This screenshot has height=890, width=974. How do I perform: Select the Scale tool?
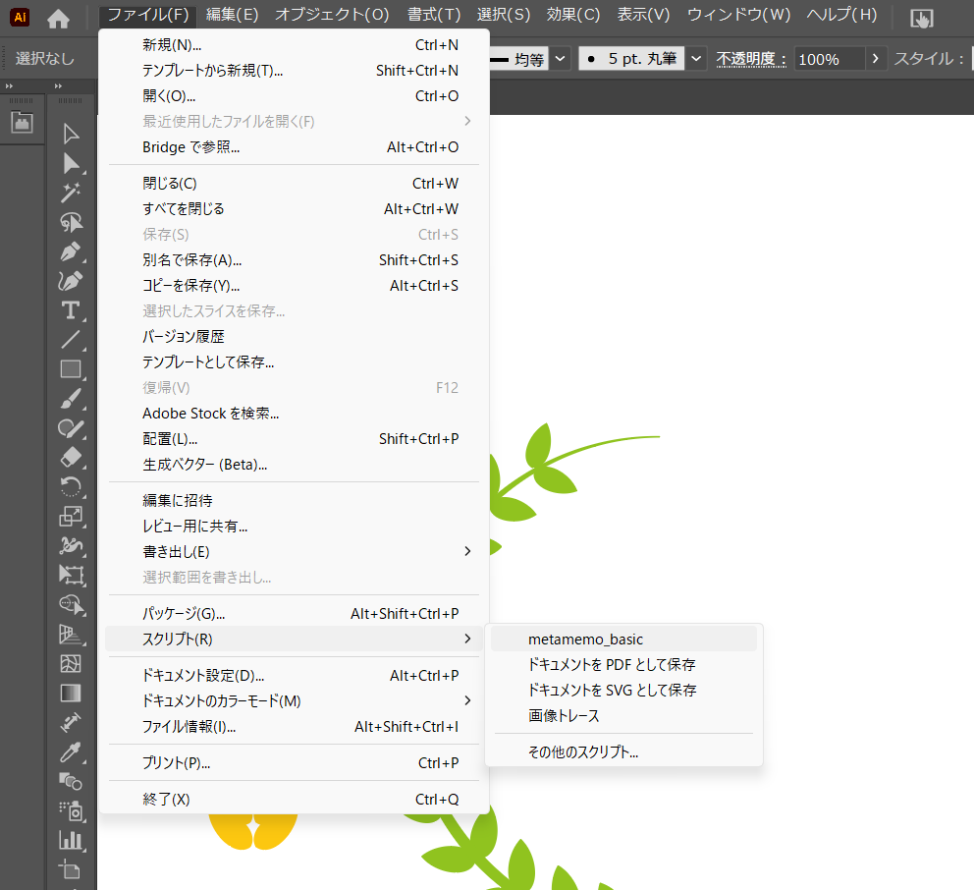pos(71,517)
